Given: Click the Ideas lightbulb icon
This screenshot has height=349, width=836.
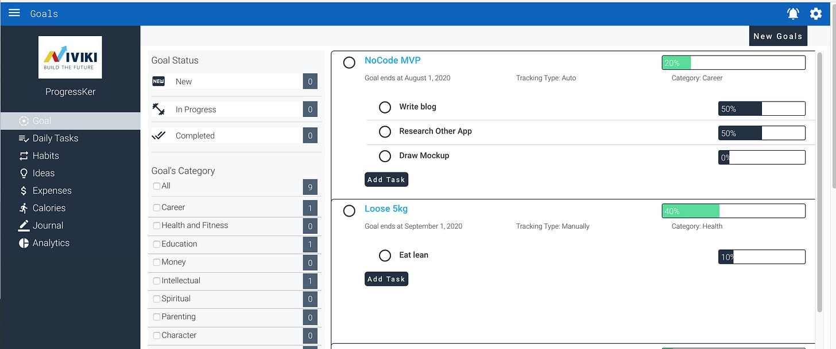Looking at the screenshot, I should pyautogui.click(x=24, y=173).
